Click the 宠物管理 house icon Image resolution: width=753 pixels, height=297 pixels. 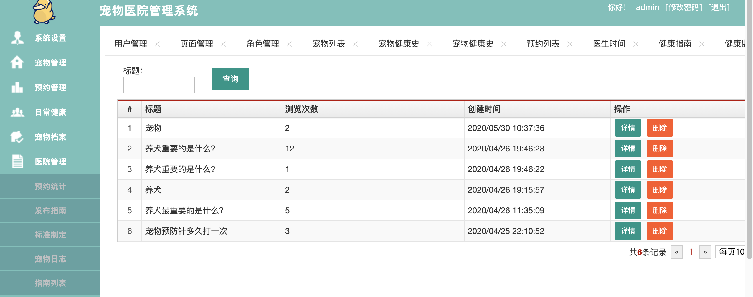point(17,62)
